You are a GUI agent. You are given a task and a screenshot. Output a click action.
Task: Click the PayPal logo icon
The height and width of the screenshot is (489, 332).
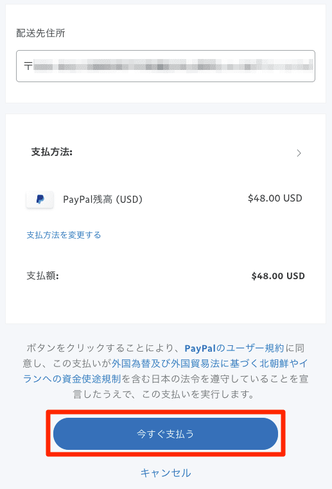pyautogui.click(x=40, y=200)
